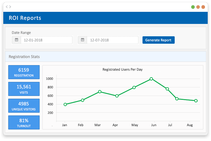Click the back chevron in title bar

pyautogui.click(x=7, y=7)
